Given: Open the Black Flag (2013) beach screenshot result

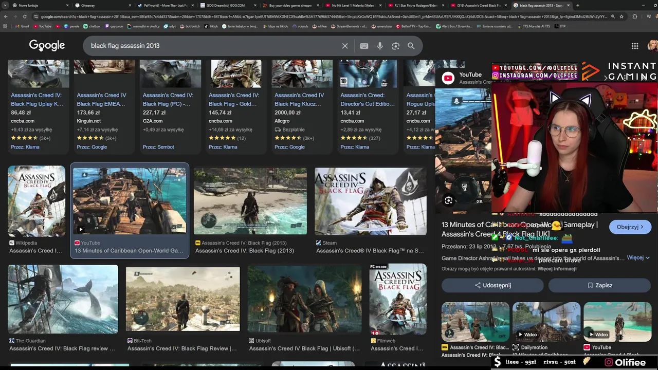Looking at the screenshot, I should pyautogui.click(x=250, y=201).
